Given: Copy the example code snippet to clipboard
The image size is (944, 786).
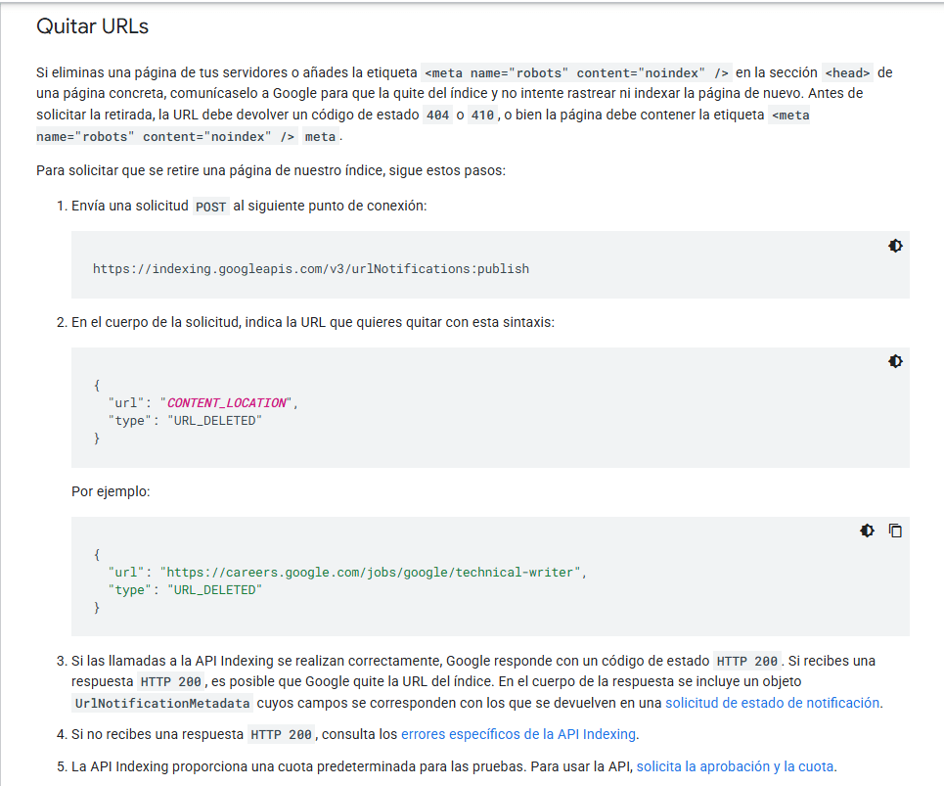Looking at the screenshot, I should [x=895, y=530].
